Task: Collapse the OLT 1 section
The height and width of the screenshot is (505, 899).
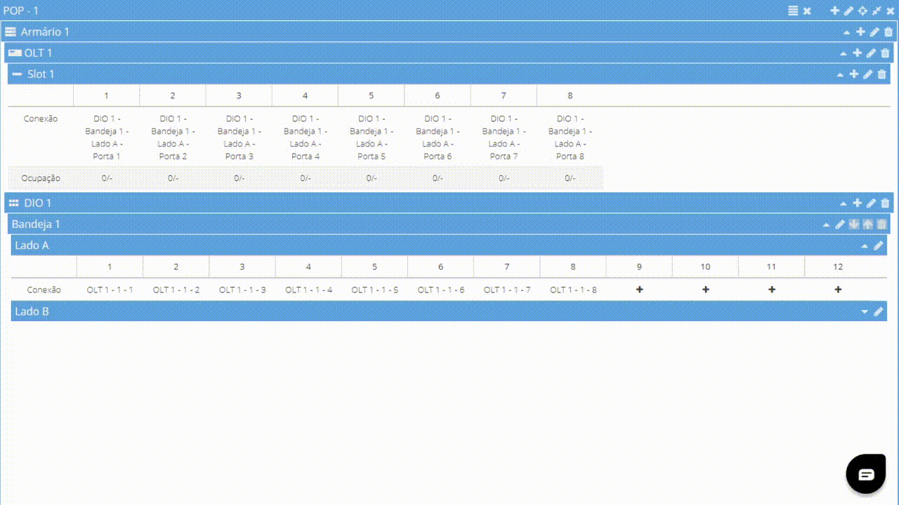Action: pos(844,53)
